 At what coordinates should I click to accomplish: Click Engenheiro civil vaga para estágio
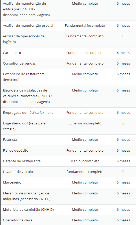[24, 126]
